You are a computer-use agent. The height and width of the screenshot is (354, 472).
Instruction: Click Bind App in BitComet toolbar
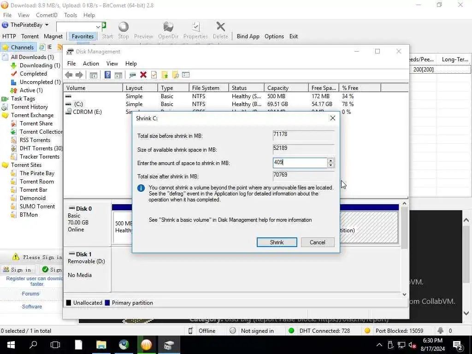tap(248, 36)
